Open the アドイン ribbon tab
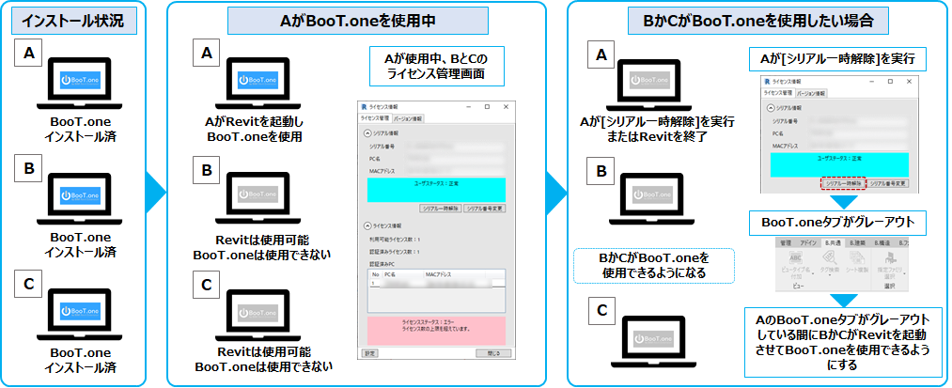This screenshot has height=388, width=952. [x=808, y=243]
